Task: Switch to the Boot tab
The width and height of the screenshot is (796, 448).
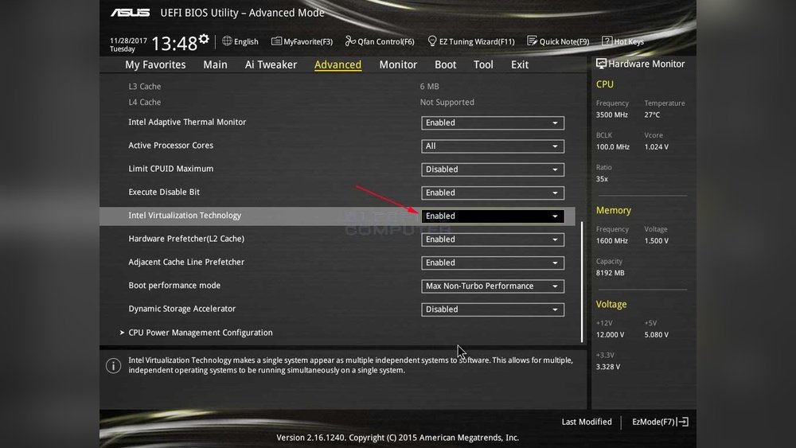Action: pyautogui.click(x=445, y=65)
